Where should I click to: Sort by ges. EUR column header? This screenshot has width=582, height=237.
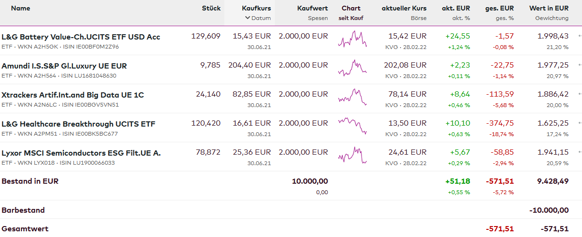(500, 8)
